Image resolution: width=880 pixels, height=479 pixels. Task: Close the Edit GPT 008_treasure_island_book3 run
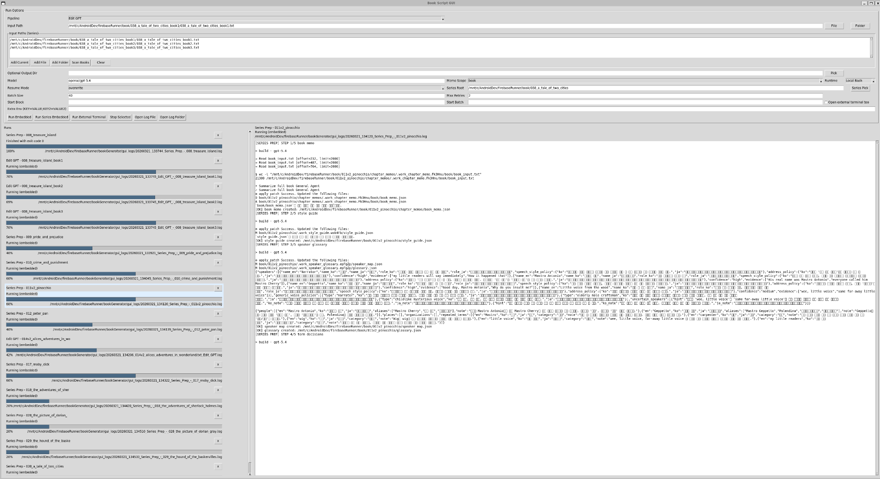pos(218,212)
